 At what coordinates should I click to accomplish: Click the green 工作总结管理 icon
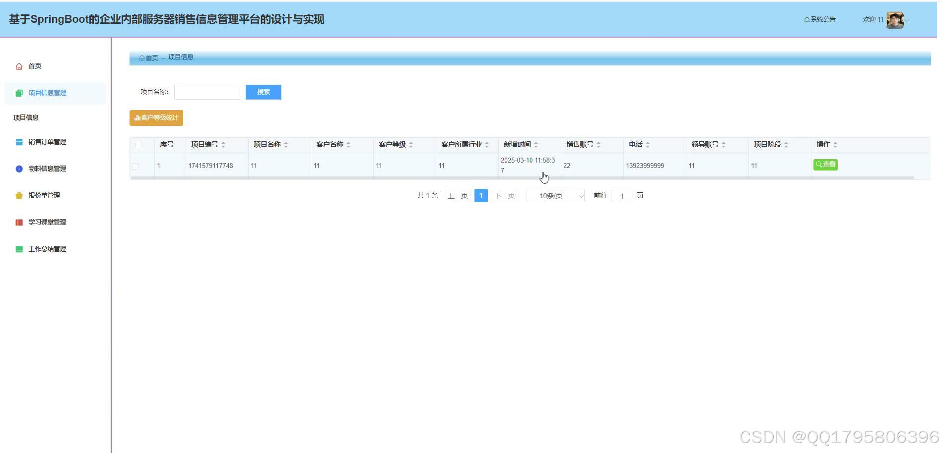[x=19, y=249]
